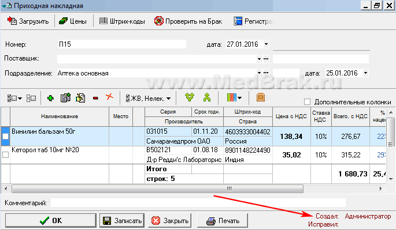The height and width of the screenshot is (230, 396).
Task: Click the Ставка НДС column header
Action: point(321,116)
